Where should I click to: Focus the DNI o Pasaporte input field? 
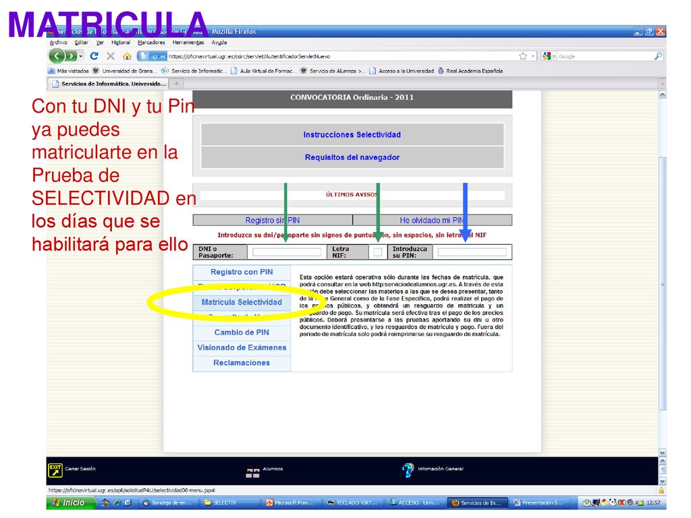(x=286, y=252)
